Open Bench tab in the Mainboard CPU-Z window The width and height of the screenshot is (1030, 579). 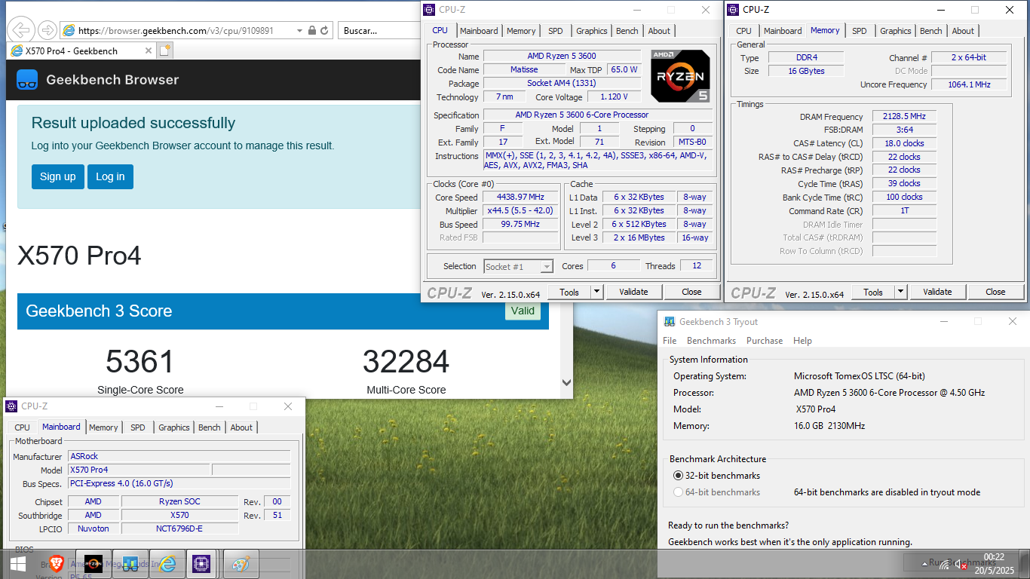[x=210, y=427]
